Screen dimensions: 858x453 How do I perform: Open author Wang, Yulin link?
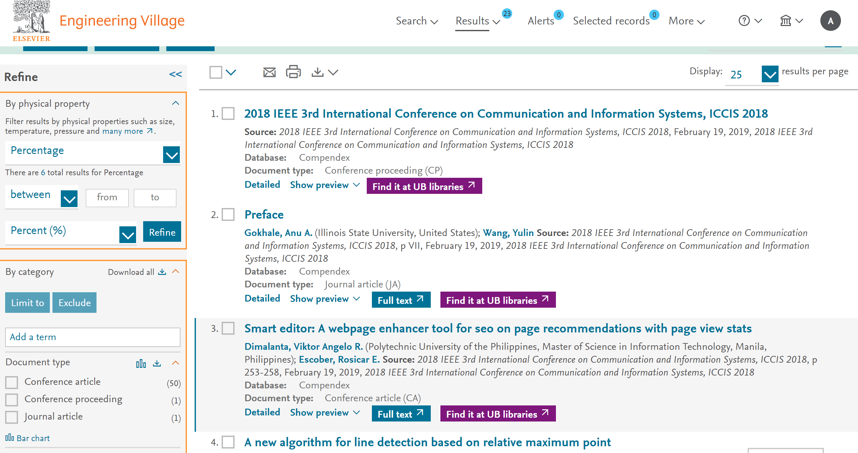[x=508, y=233]
